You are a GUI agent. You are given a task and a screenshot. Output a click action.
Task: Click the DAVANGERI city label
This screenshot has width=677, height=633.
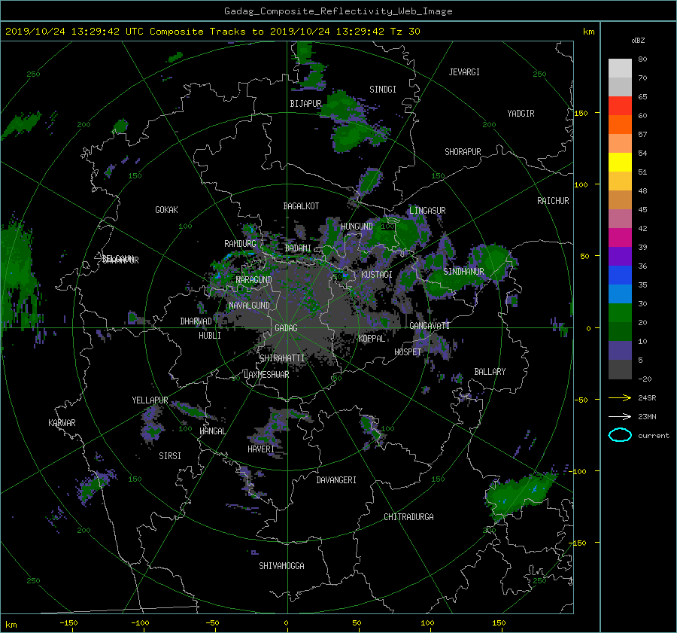336,480
